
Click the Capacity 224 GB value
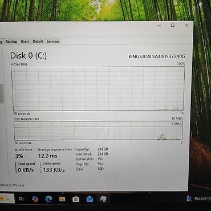pyautogui.click(x=103, y=149)
